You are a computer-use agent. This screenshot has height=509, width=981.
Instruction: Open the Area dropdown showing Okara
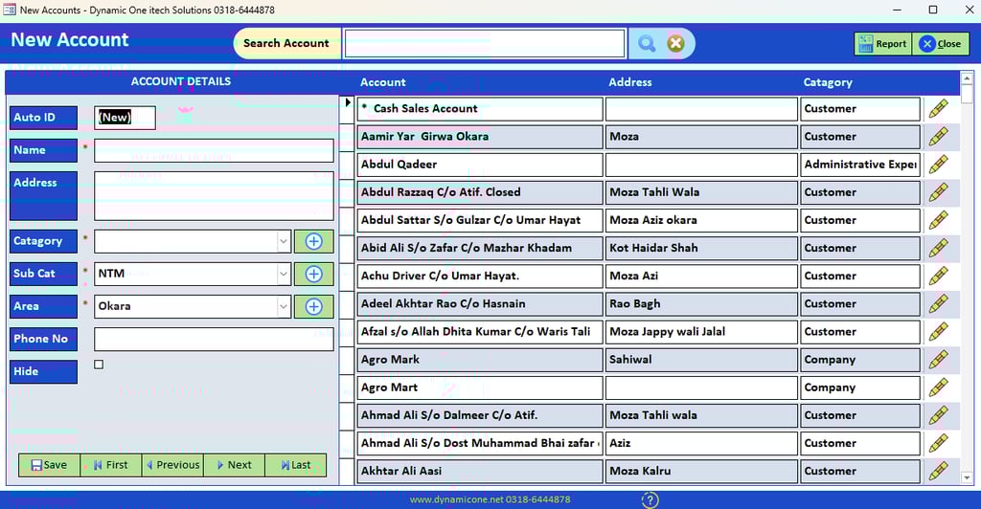pos(284,307)
